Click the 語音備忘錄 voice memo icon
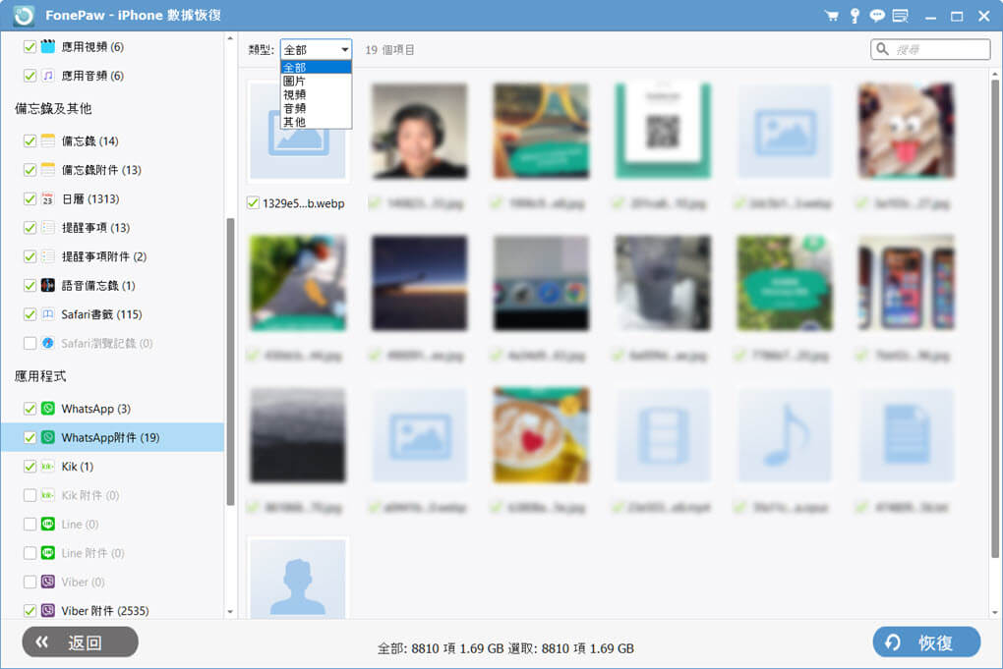The image size is (1003, 669). 48,286
